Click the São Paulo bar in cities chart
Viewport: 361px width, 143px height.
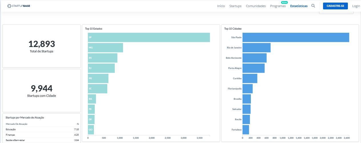[x=296, y=37]
